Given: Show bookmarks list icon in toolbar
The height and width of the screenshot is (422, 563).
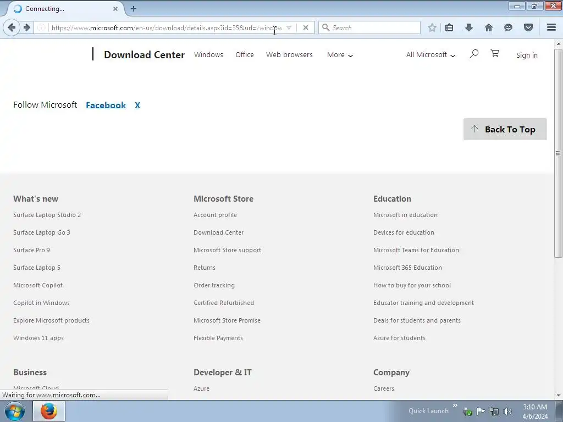Looking at the screenshot, I should click(449, 27).
